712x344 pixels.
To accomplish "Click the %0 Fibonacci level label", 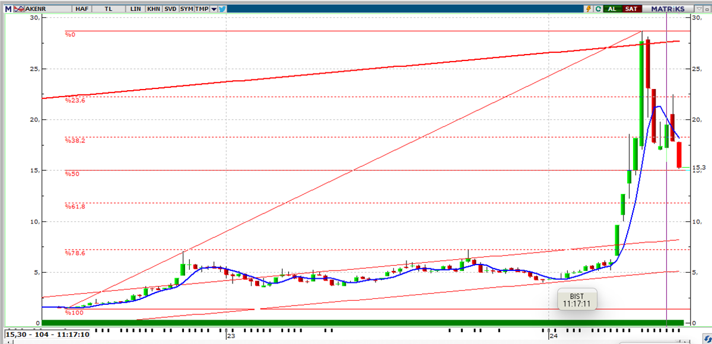I will tap(70, 34).
